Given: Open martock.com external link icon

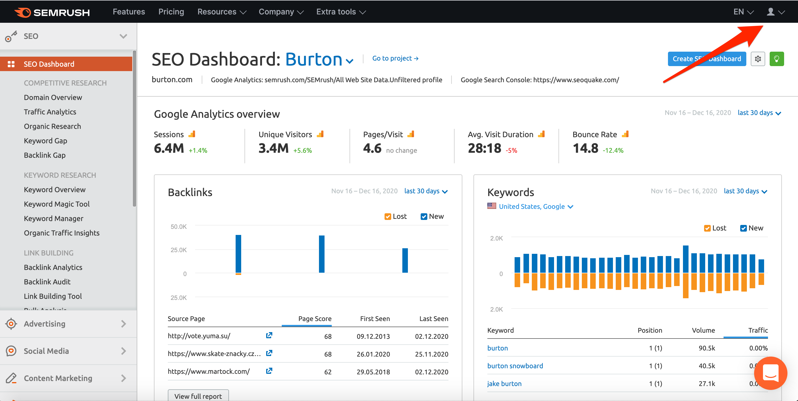Looking at the screenshot, I should 269,371.
